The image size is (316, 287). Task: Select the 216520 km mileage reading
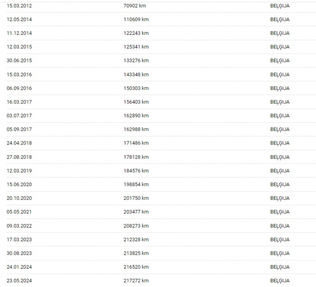136,267
